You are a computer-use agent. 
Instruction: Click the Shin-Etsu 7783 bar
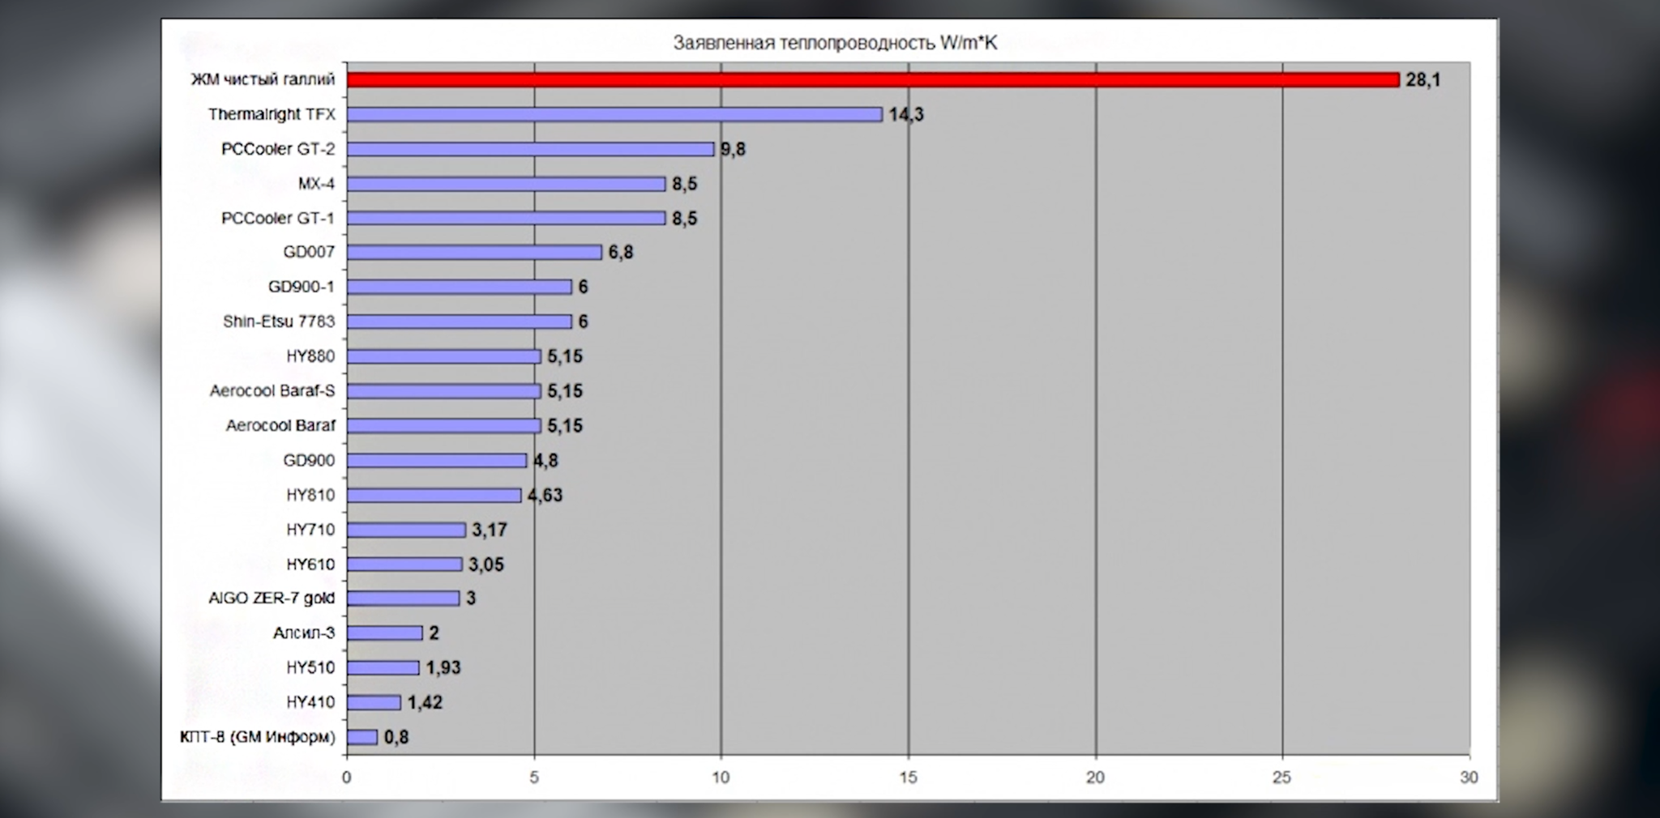tap(460, 322)
